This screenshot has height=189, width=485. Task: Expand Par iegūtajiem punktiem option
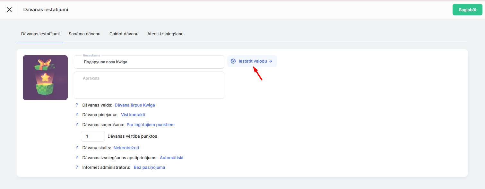point(151,125)
